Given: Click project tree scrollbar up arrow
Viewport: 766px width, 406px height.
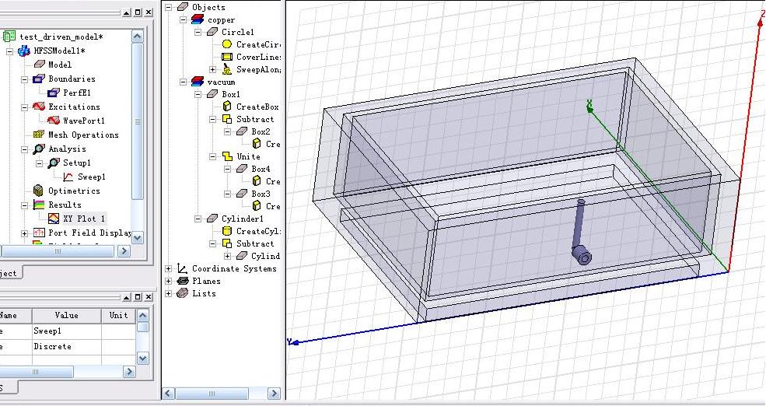Looking at the screenshot, I should (138, 36).
